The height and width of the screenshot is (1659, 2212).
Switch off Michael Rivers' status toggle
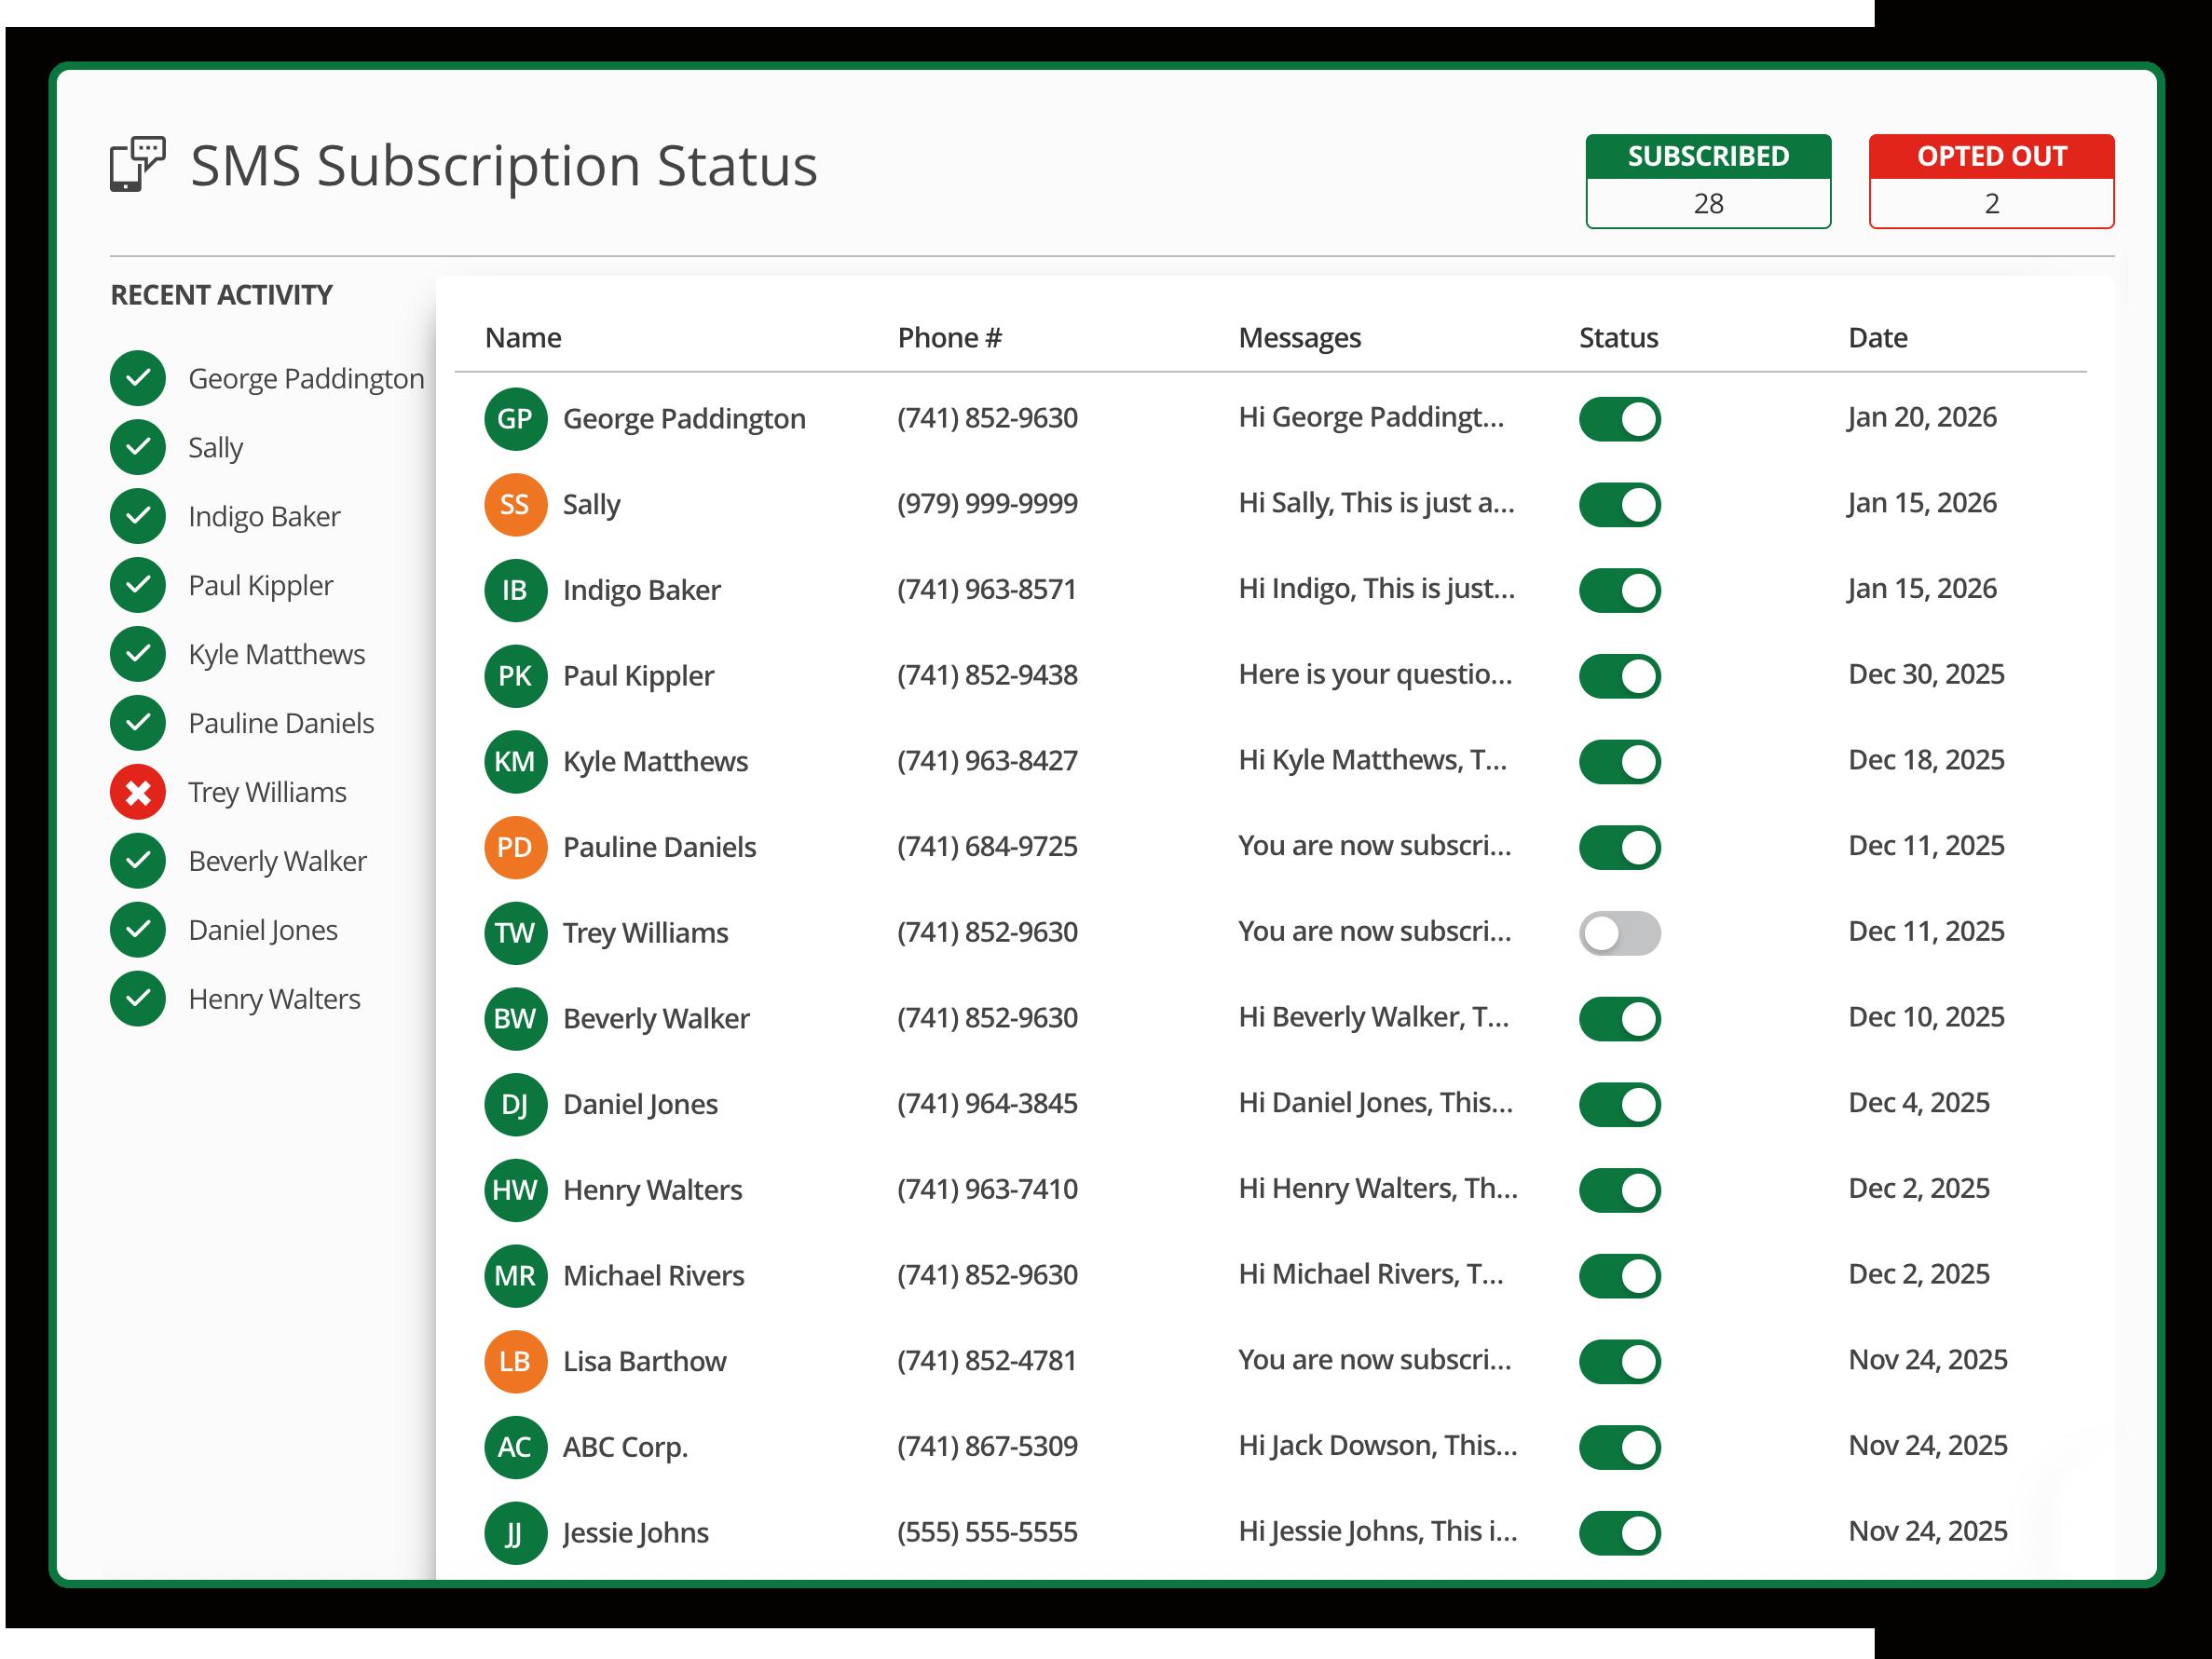tap(1619, 1276)
